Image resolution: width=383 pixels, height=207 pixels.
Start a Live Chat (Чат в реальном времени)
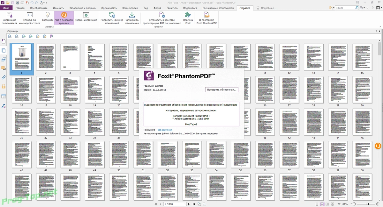(x=64, y=18)
